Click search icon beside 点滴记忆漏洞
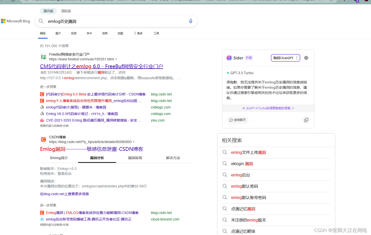Image resolution: width=371 pixels, height=235 pixels. [x=225, y=209]
